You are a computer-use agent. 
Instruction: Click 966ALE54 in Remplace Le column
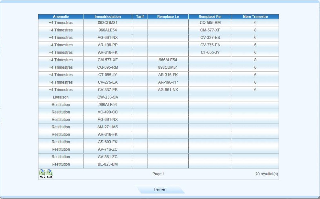(168, 60)
